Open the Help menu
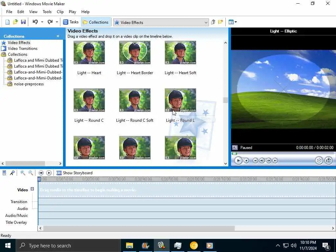 point(85,12)
